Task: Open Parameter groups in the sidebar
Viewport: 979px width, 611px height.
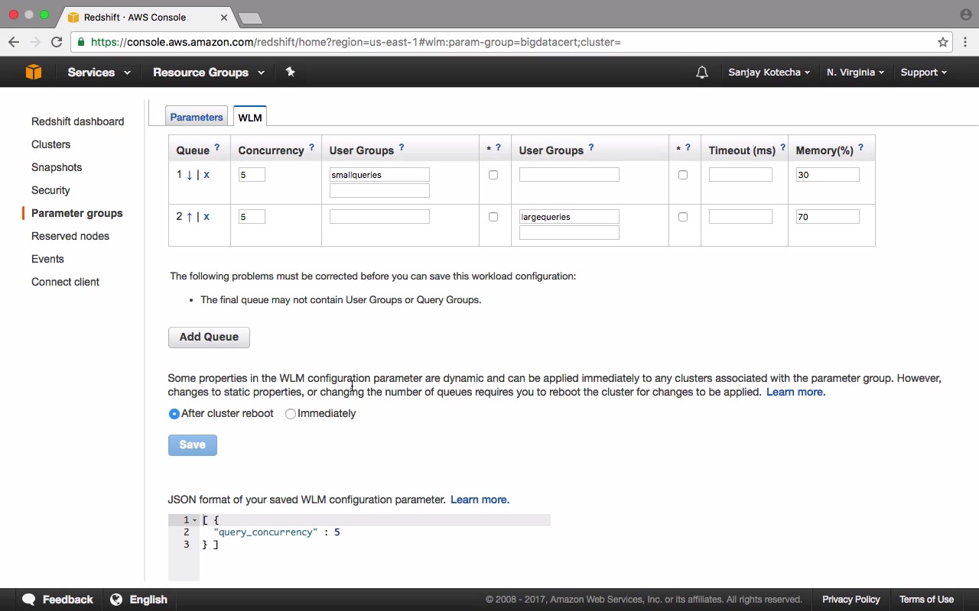Action: [x=77, y=213]
